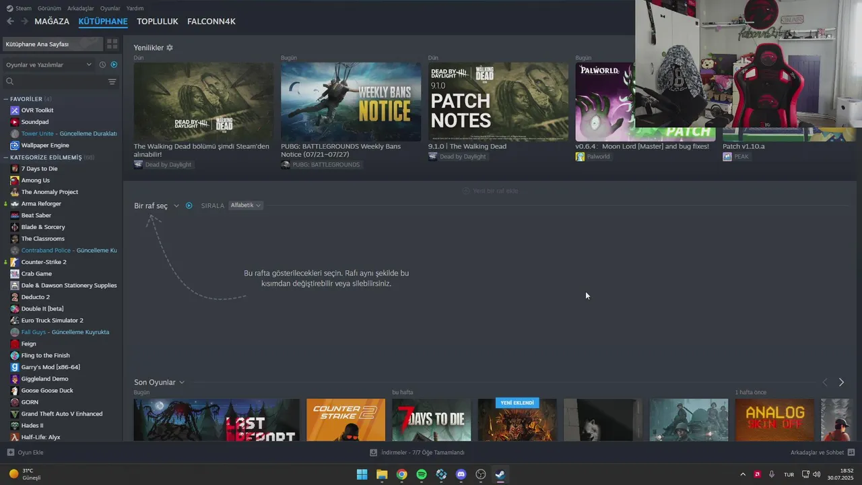The width and height of the screenshot is (862, 485).
Task: Switch to TOPLULUK tab
Action: (x=158, y=22)
